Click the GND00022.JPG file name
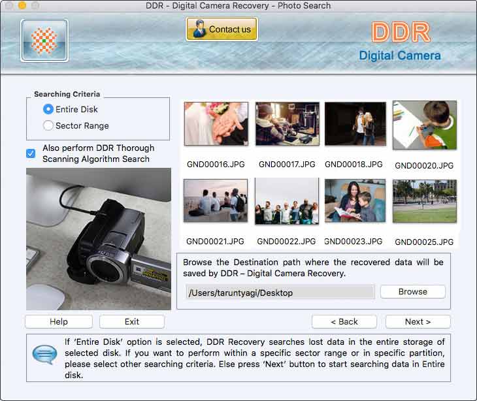The width and height of the screenshot is (477, 401). click(286, 242)
